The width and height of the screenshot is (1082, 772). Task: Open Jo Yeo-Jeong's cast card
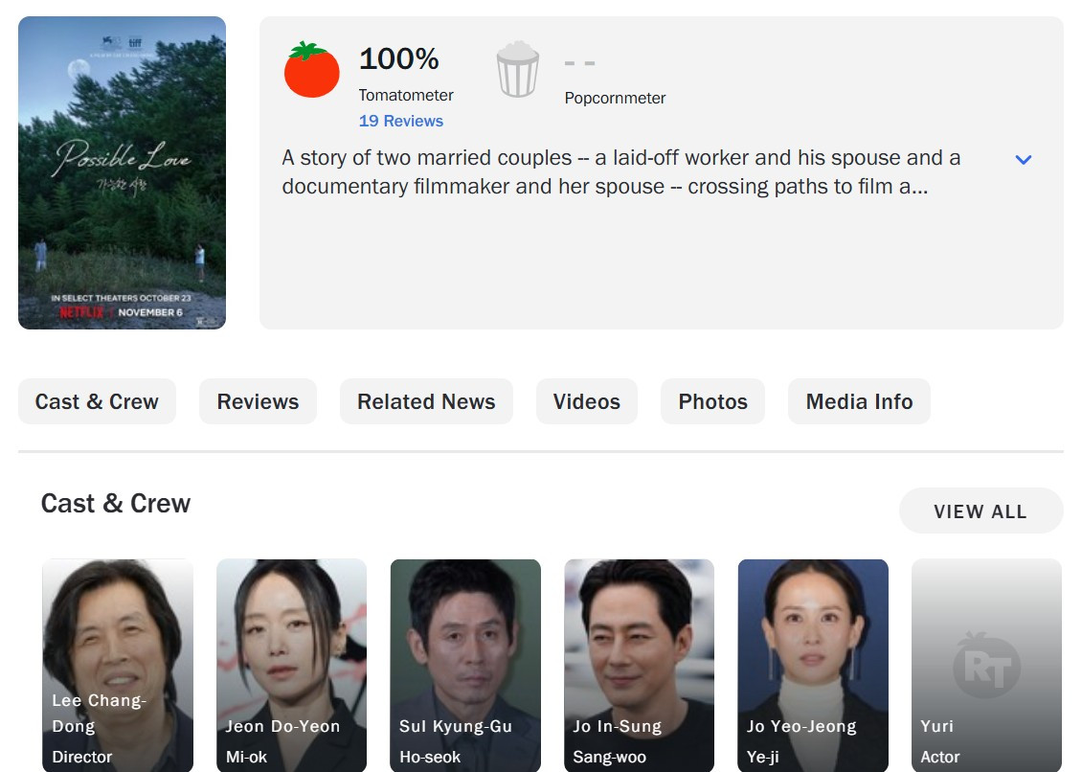pos(813,666)
